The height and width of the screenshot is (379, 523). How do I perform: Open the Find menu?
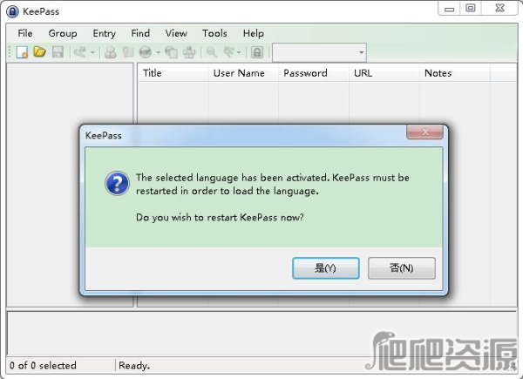tap(140, 33)
